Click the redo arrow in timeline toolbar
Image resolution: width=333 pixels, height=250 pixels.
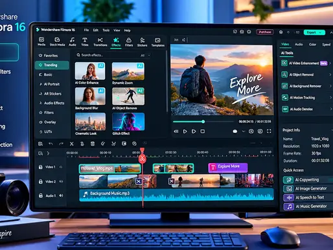(x=61, y=144)
